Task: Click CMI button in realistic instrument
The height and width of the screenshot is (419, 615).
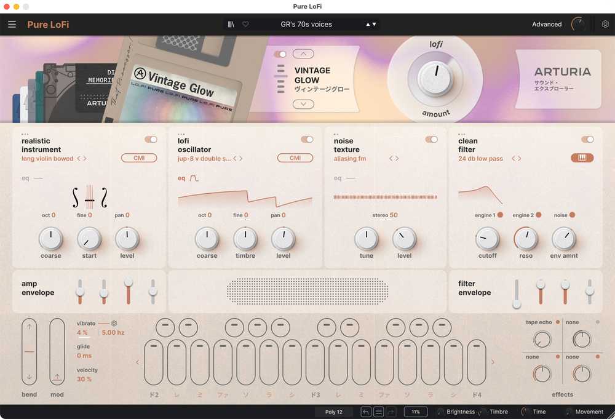Action: [x=139, y=158]
